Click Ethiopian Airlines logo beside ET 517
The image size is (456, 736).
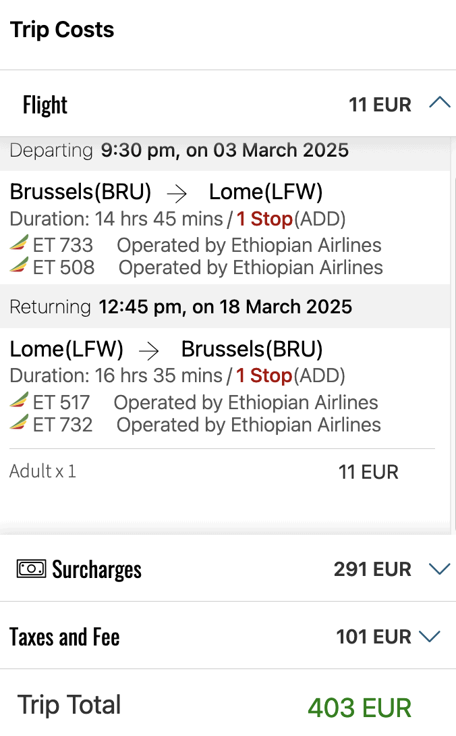point(19,402)
